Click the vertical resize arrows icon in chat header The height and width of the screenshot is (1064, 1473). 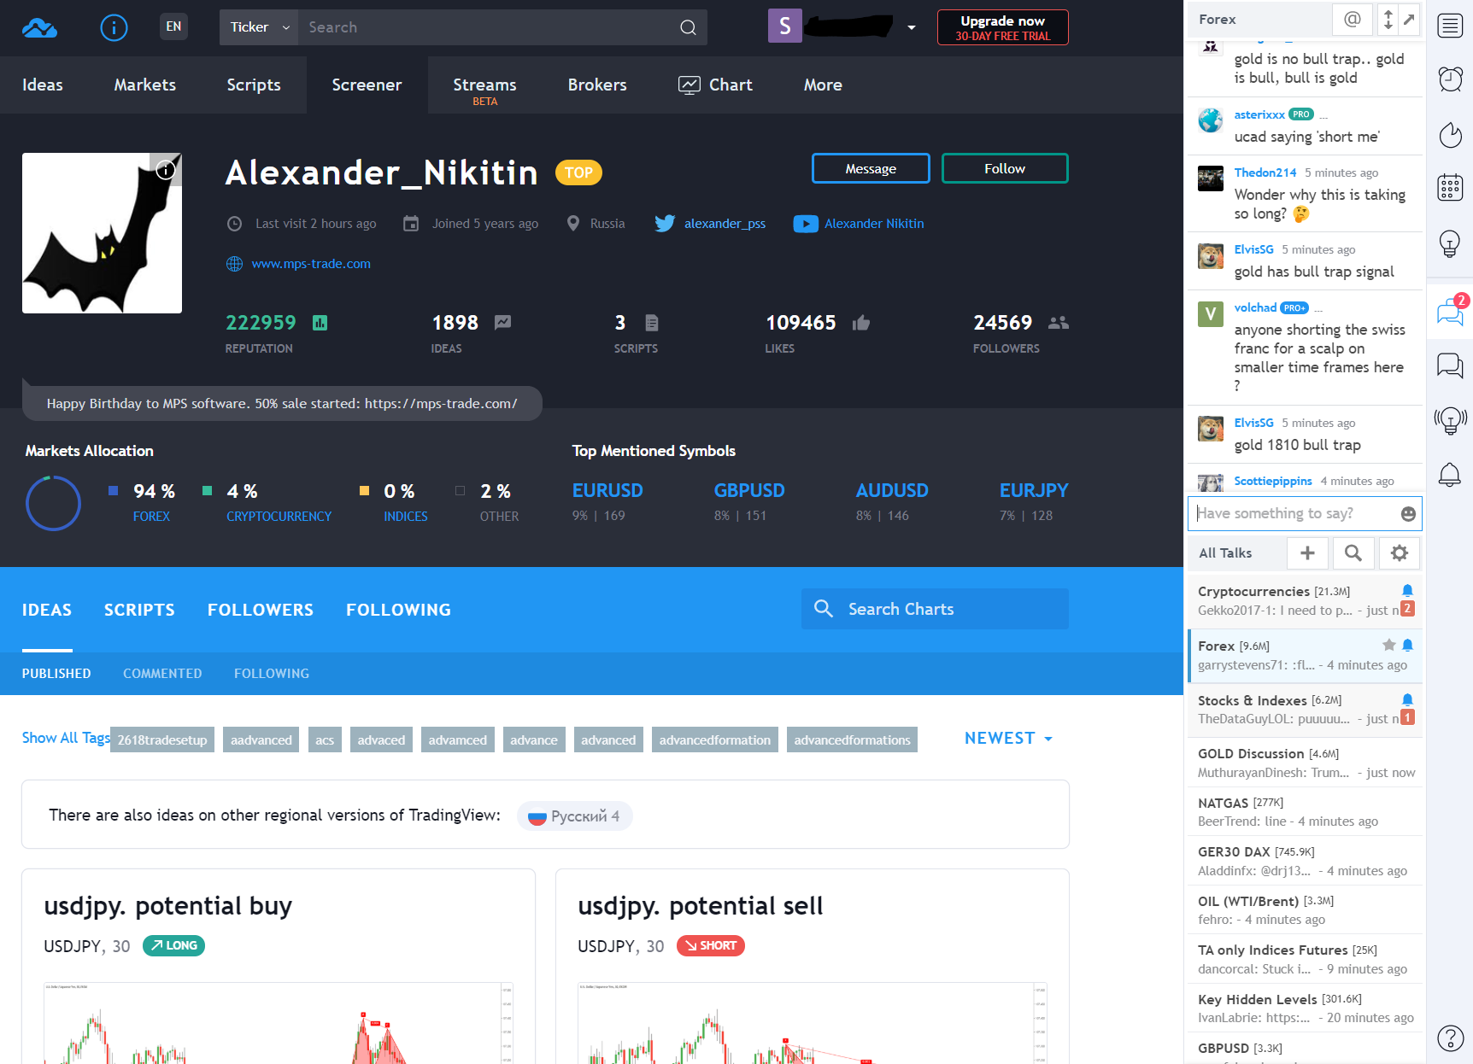(x=1388, y=19)
